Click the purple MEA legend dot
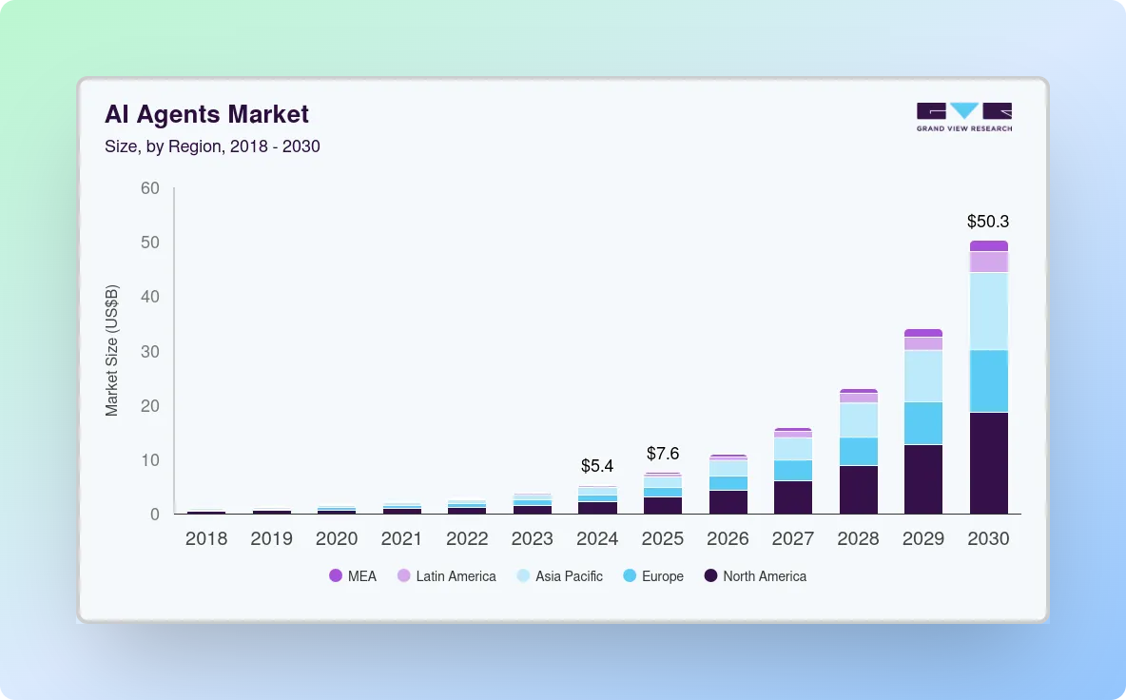This screenshot has height=700, width=1126. coord(336,575)
